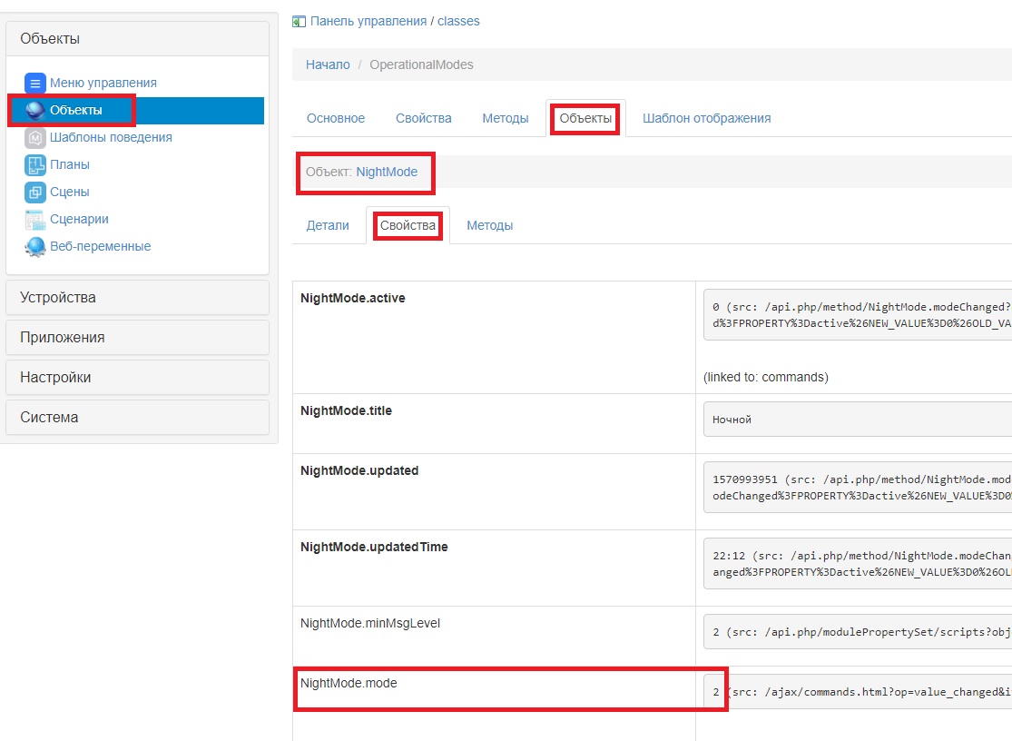Open Сцены via its scenes icon

coord(34,192)
